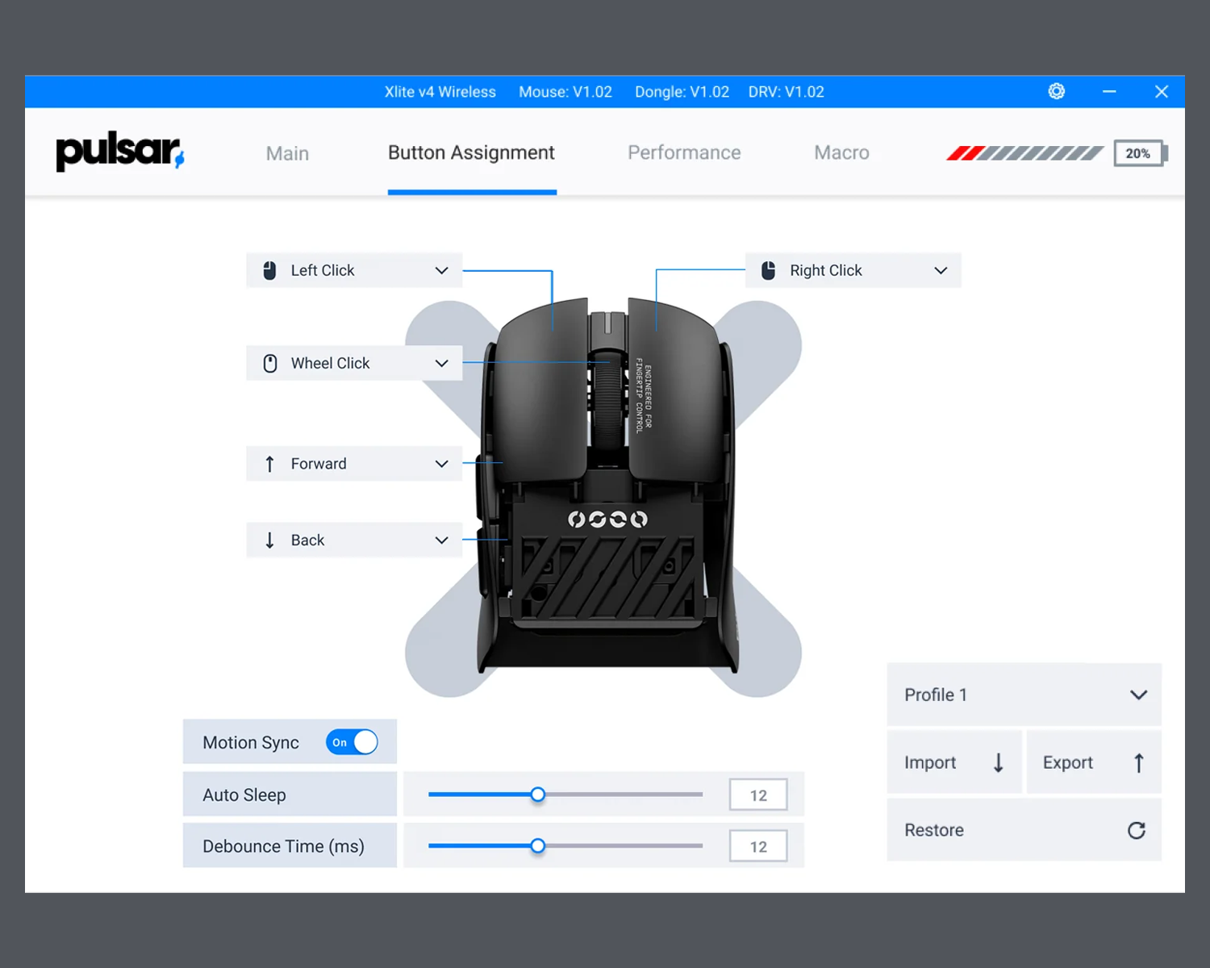
Task: Expand the Left Click assignment dropdown
Action: point(441,270)
